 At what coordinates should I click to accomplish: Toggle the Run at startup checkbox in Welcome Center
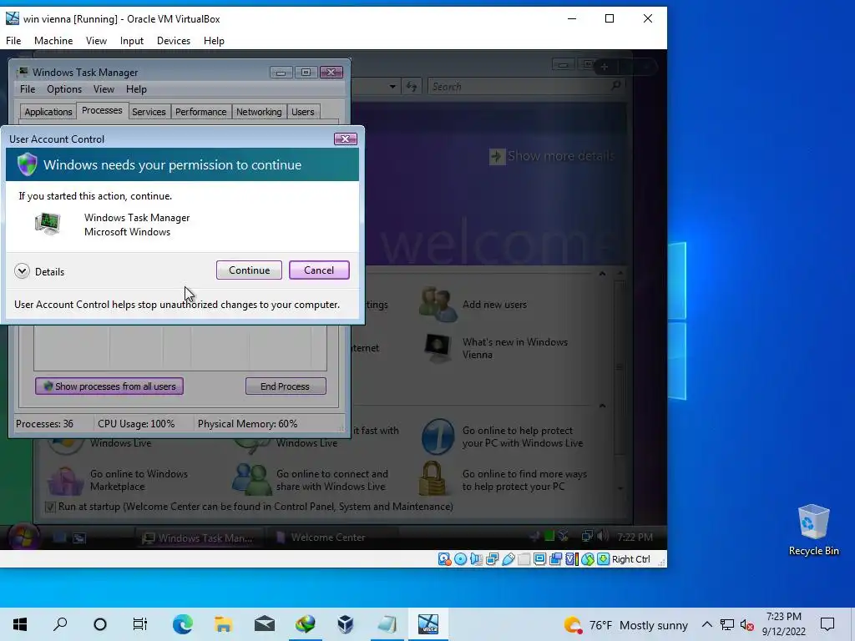[50, 507]
